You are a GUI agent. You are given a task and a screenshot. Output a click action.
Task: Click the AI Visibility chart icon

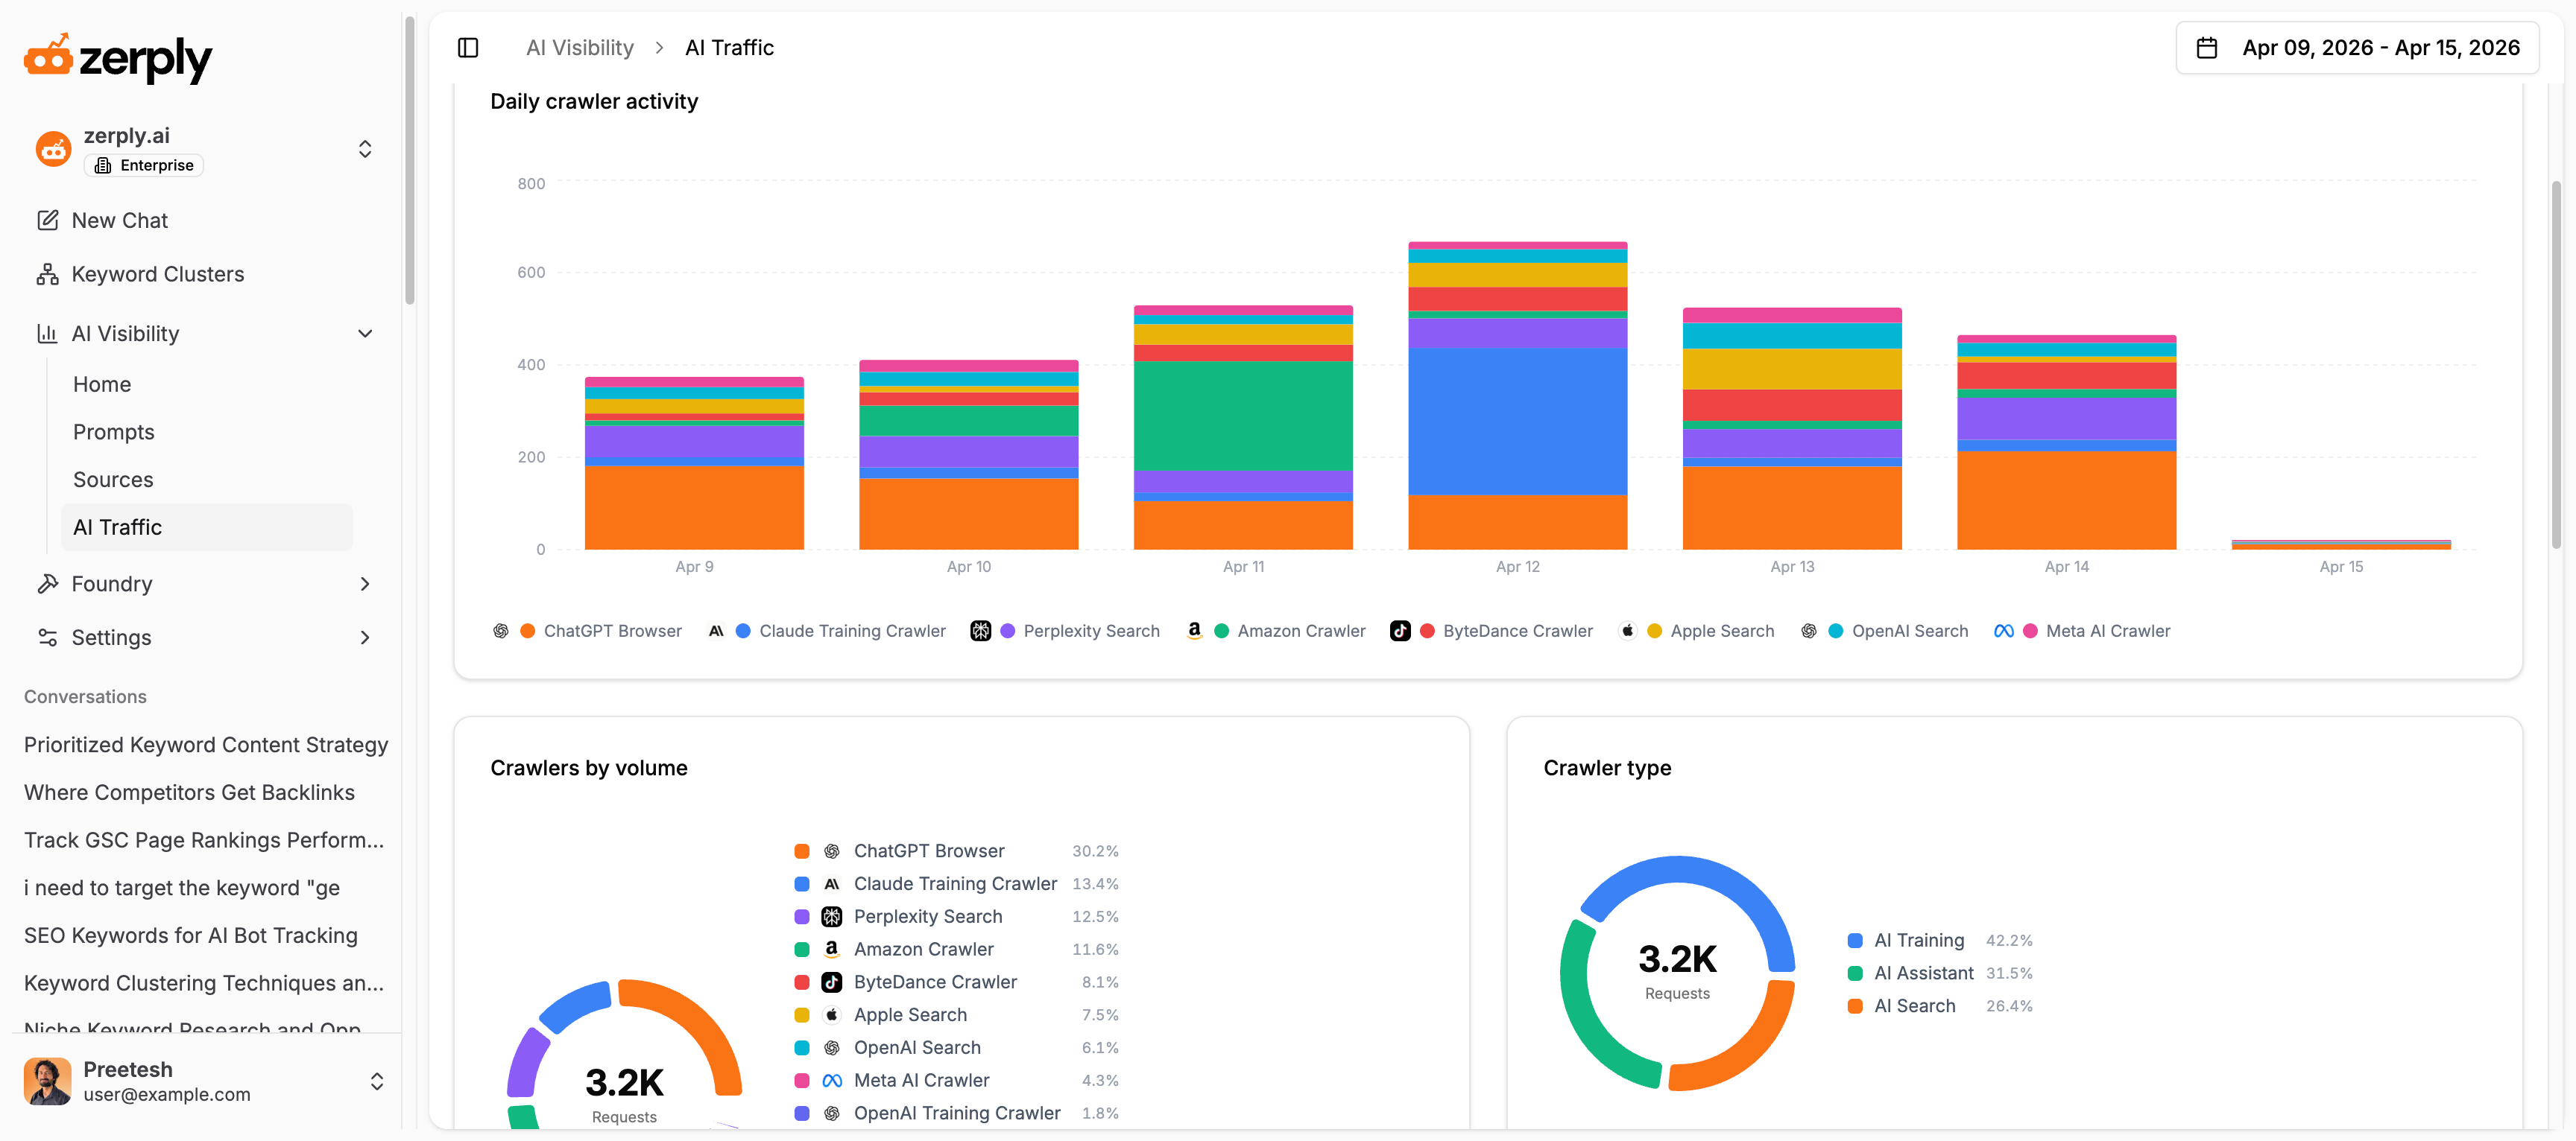point(47,333)
